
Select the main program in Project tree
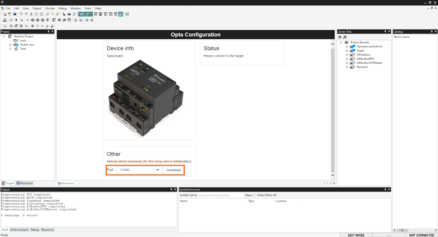click(x=23, y=40)
